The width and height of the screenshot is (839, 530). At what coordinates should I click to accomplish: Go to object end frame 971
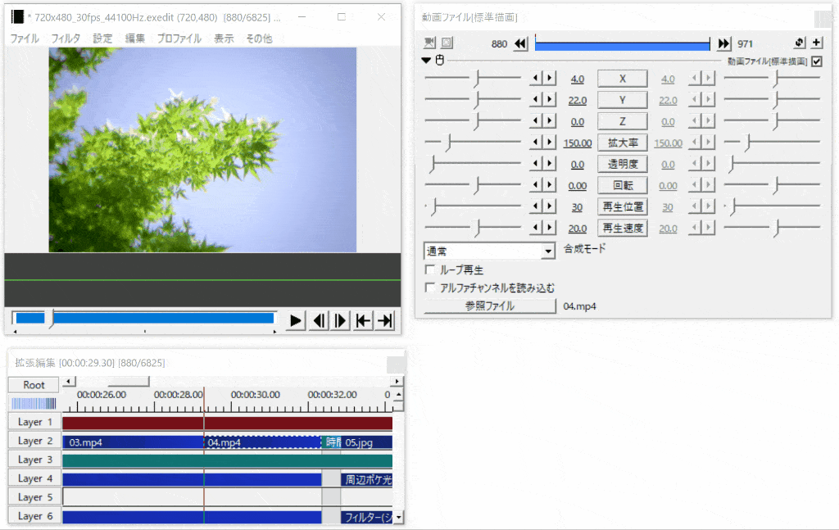click(x=723, y=44)
